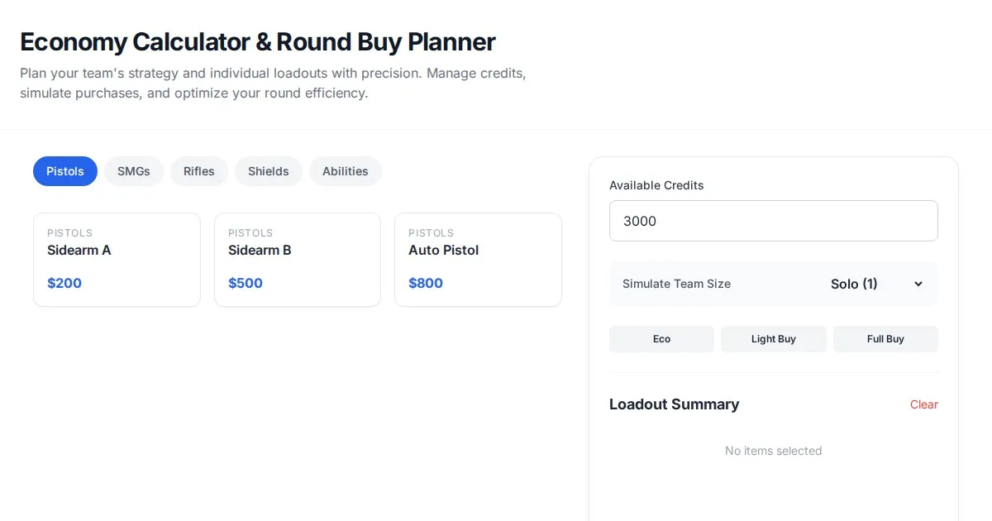Choose the Auto Pistol card
The width and height of the screenshot is (992, 521).
point(478,260)
